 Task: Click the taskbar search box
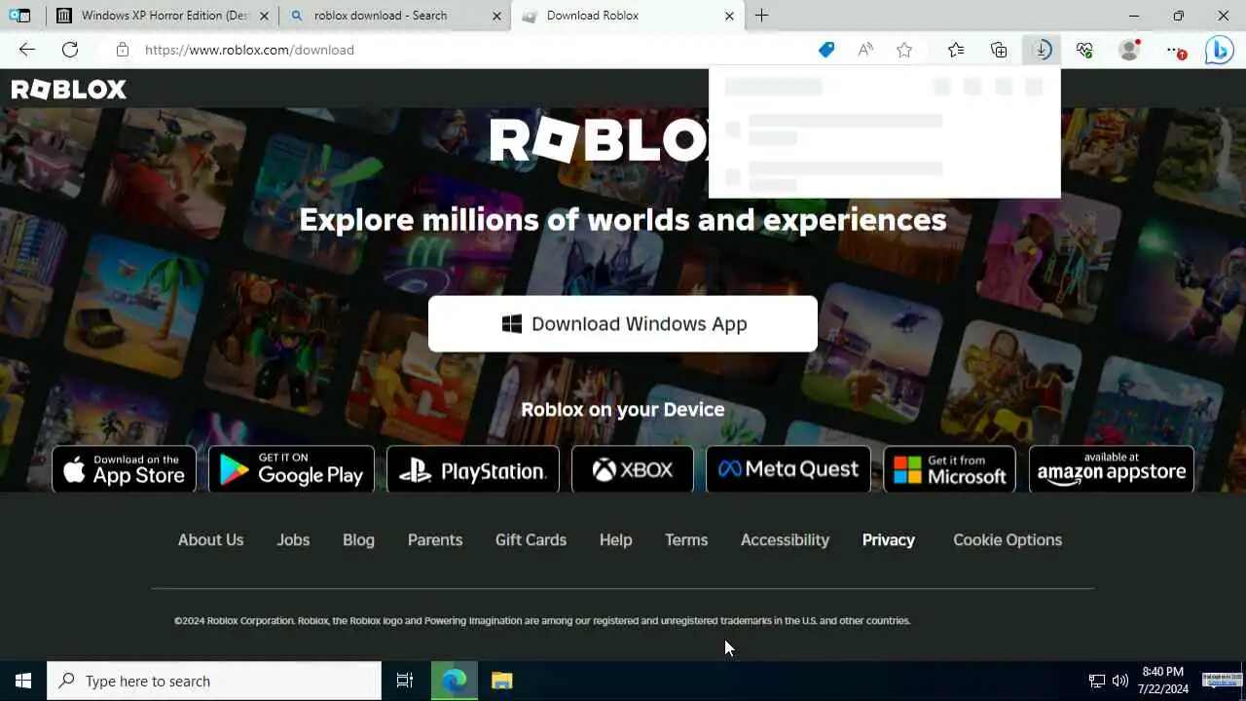214,682
